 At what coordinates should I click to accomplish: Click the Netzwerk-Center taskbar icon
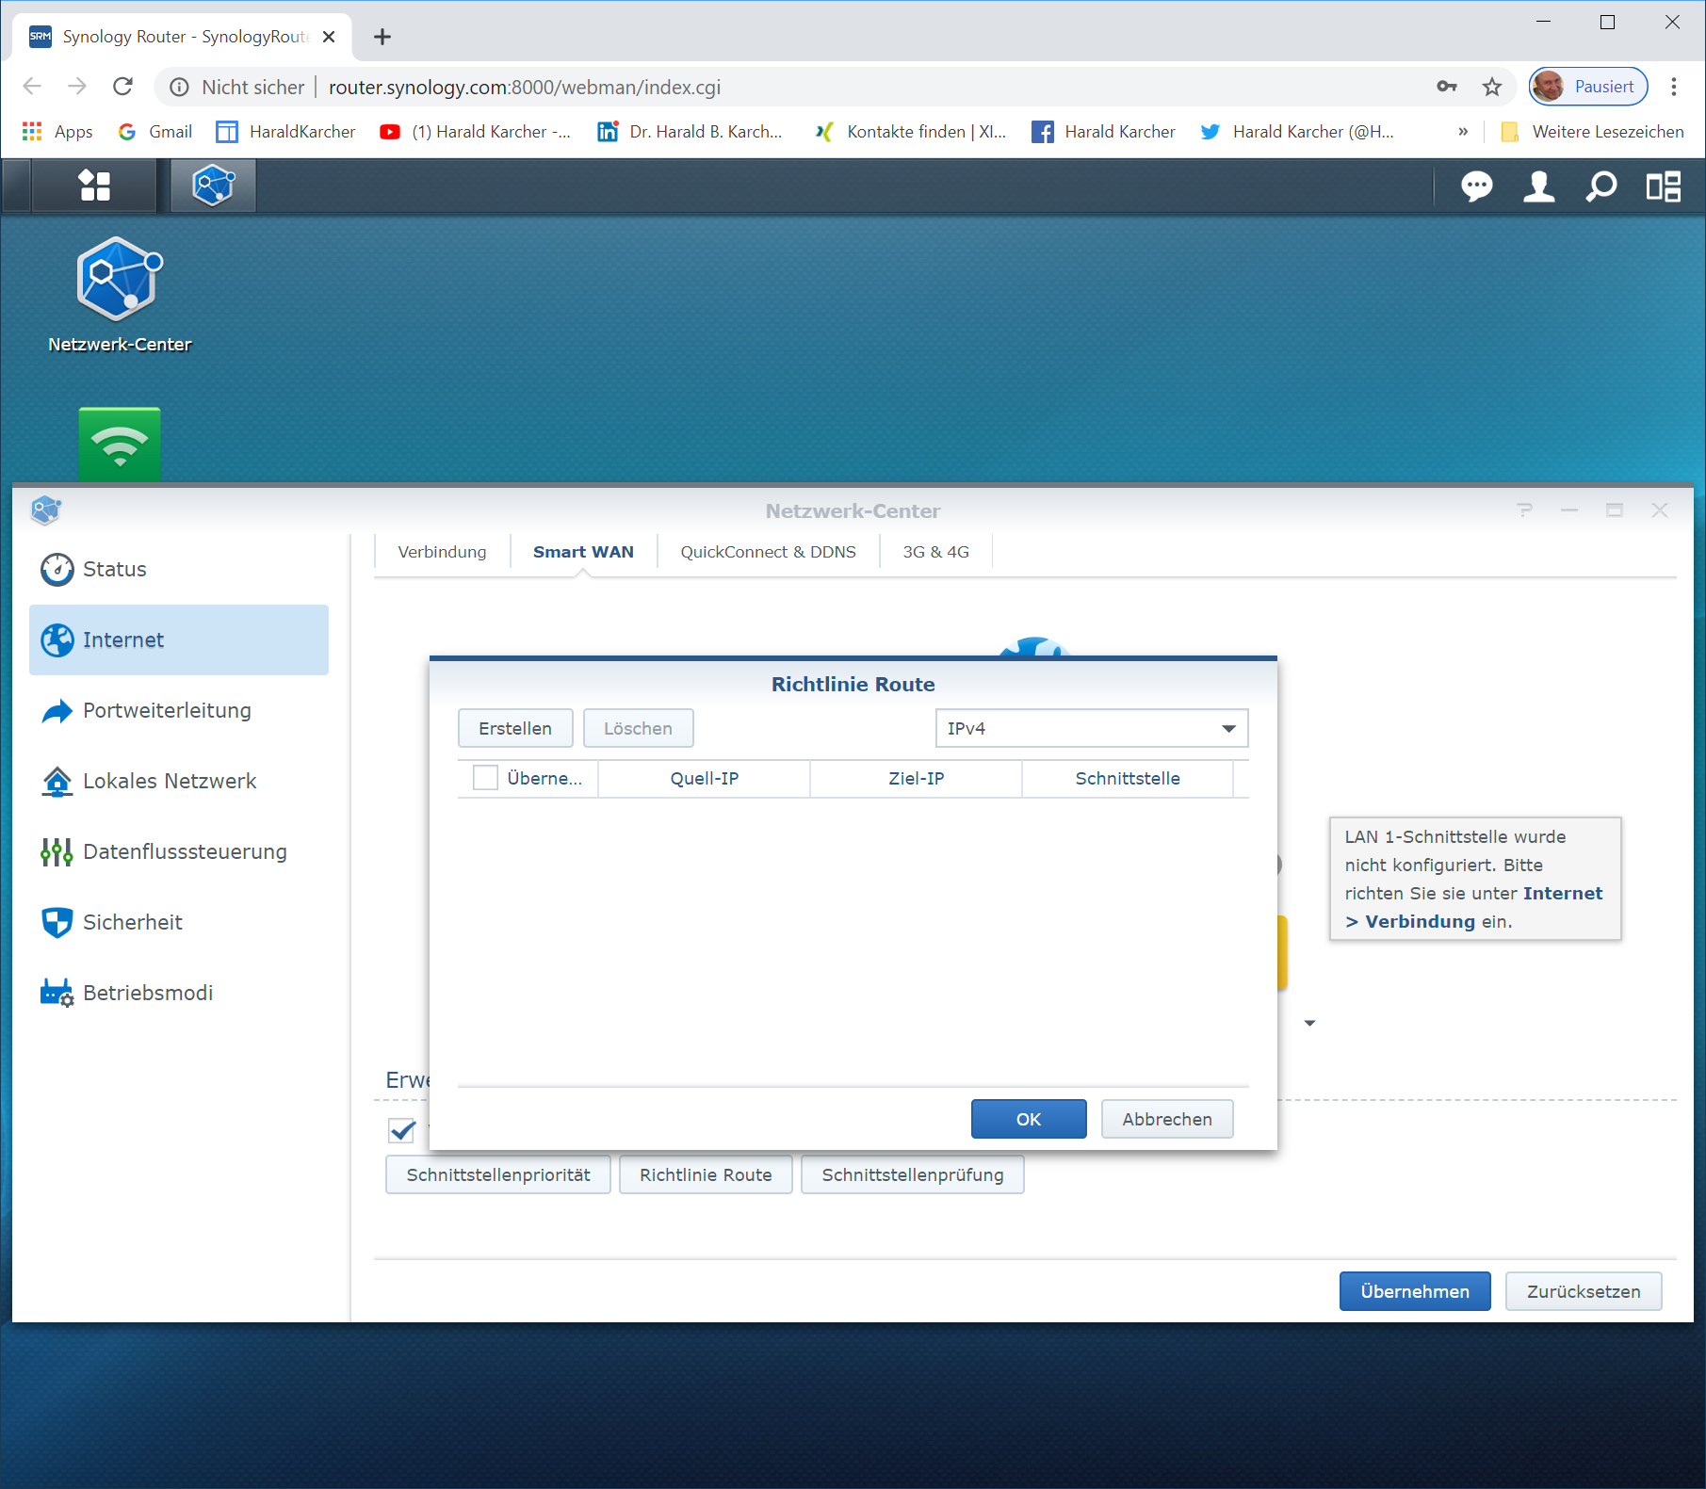pyautogui.click(x=213, y=186)
